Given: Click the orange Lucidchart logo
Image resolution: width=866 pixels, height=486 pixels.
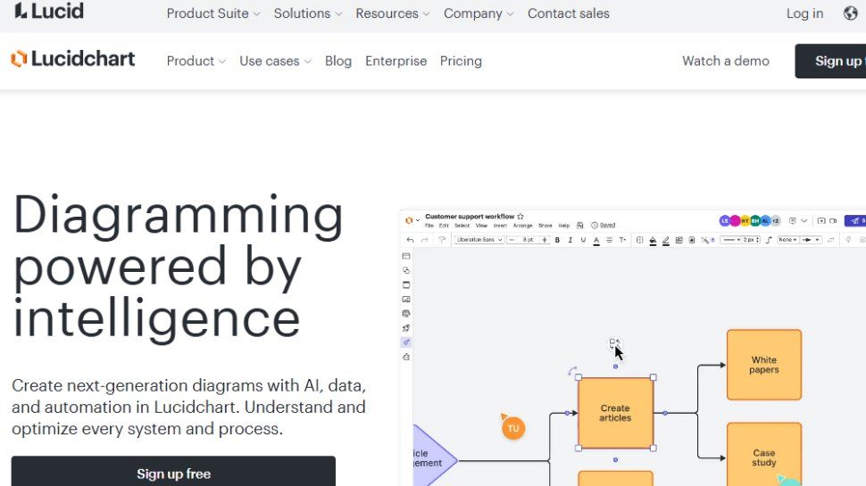Looking at the screenshot, I should click(x=72, y=60).
